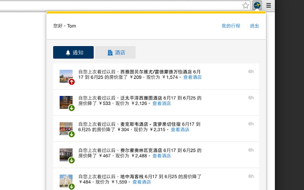Click the bell icon on 通知 tab
This screenshot has width=304, height=190.
click(68, 53)
